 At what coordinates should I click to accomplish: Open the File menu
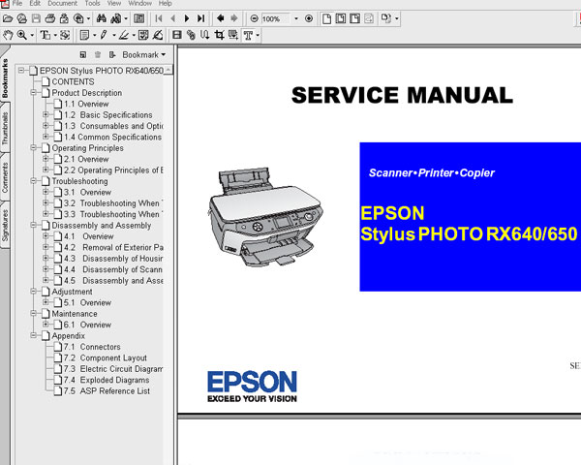pyautogui.click(x=17, y=3)
